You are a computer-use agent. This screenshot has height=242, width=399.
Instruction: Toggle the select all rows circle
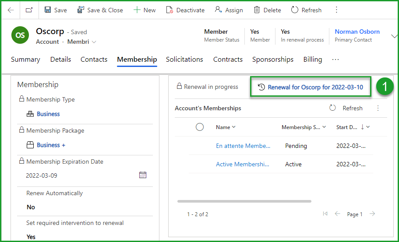point(200,127)
